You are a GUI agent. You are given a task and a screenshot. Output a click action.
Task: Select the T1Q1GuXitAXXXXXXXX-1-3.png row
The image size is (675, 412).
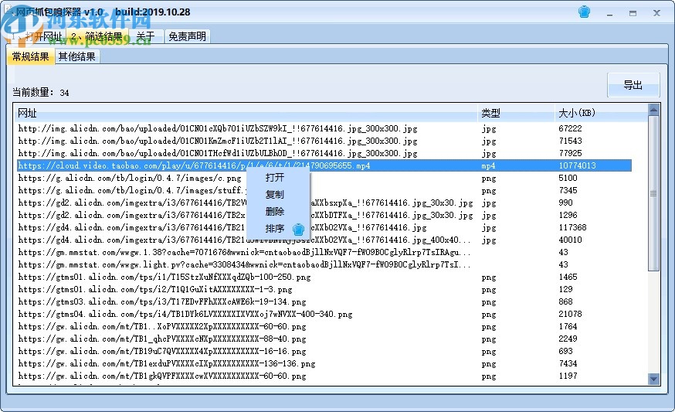324,290
